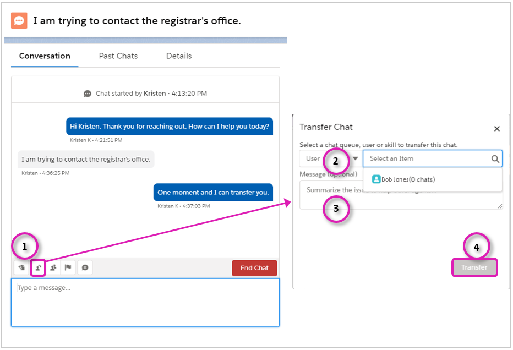Switch to the Past Chats tab
The image size is (513, 350).
tap(118, 56)
